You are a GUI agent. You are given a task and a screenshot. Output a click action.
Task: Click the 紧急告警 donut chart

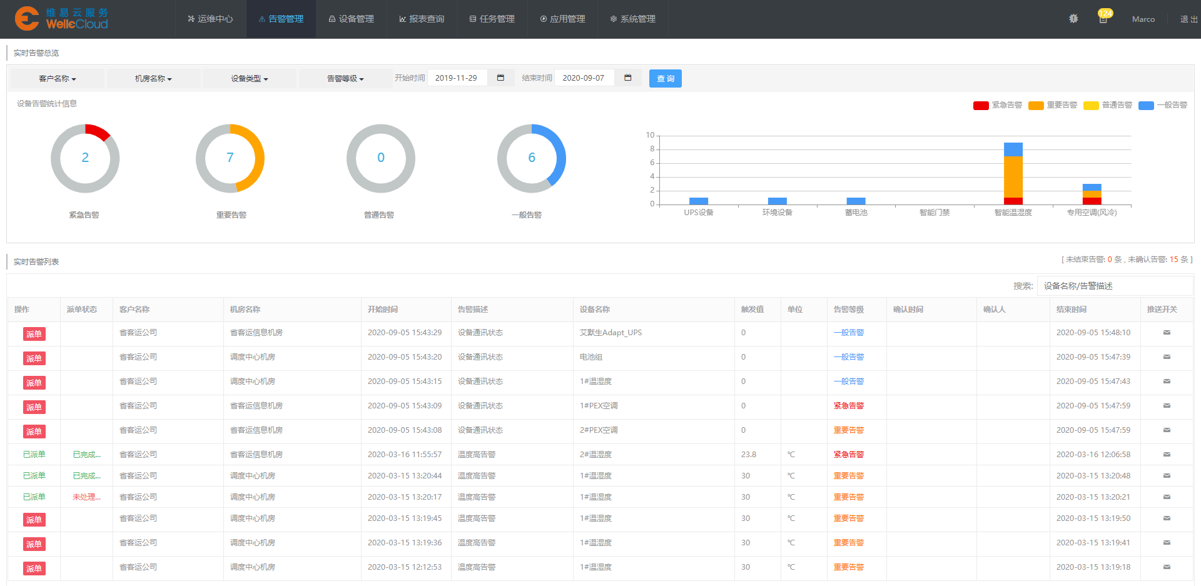coord(85,158)
